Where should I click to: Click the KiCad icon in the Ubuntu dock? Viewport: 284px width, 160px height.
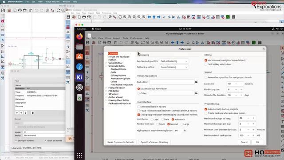[79, 77]
